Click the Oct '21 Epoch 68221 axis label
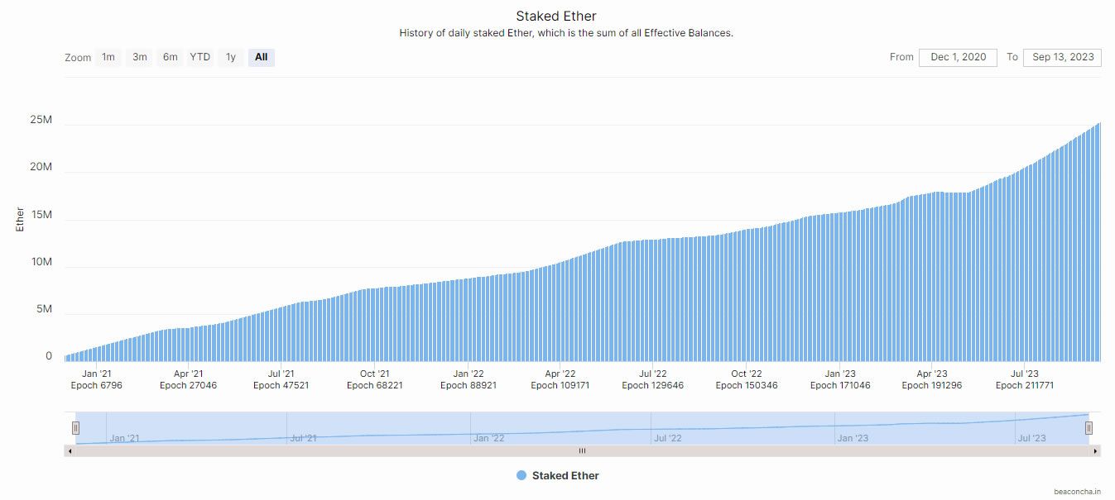1115x500 pixels. (x=375, y=379)
